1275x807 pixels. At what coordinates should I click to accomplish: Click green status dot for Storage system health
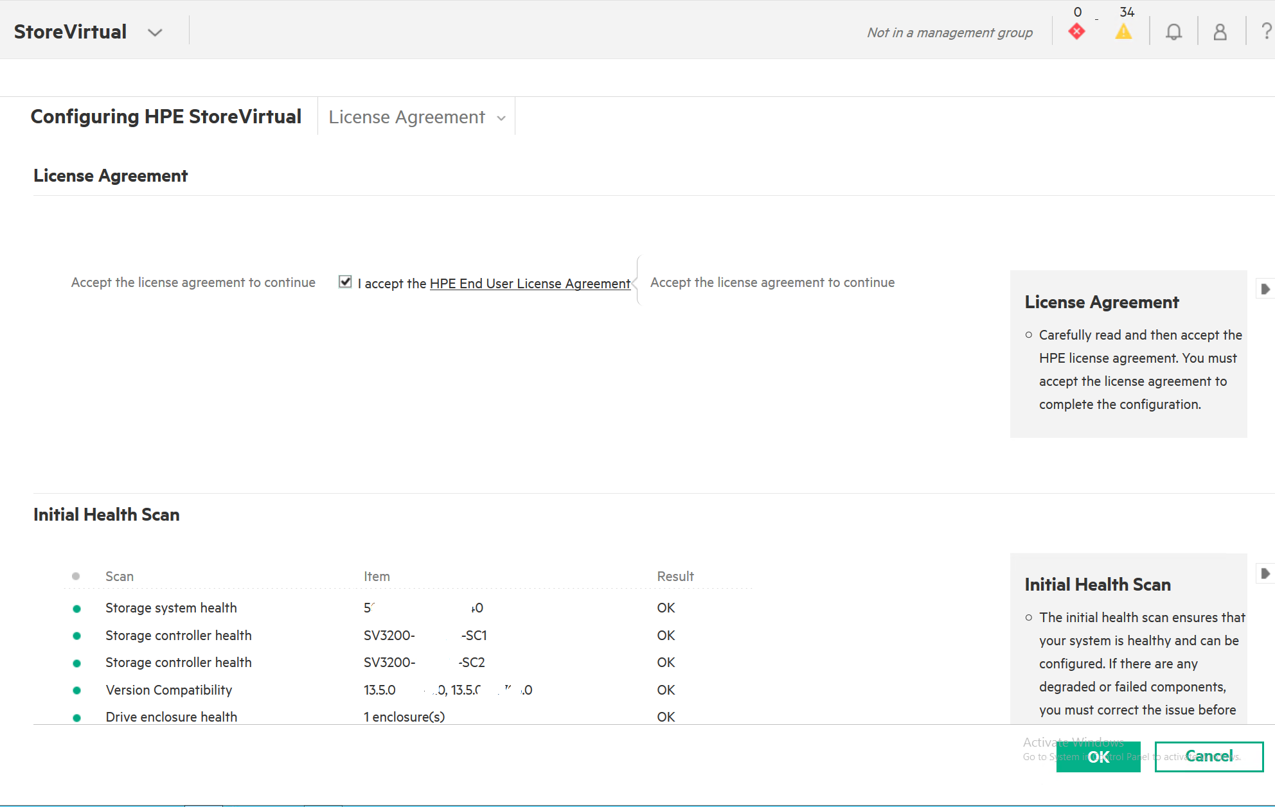76,608
